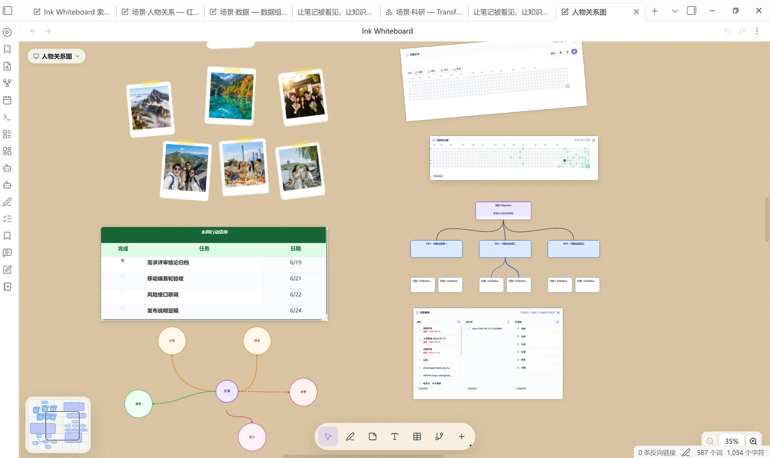Click the minimap overview thumbnail

coord(58,425)
